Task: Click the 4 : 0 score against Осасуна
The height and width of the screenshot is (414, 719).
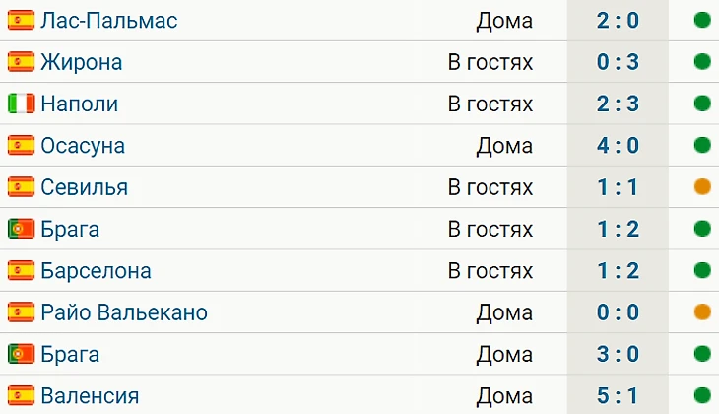Action: pos(618,146)
